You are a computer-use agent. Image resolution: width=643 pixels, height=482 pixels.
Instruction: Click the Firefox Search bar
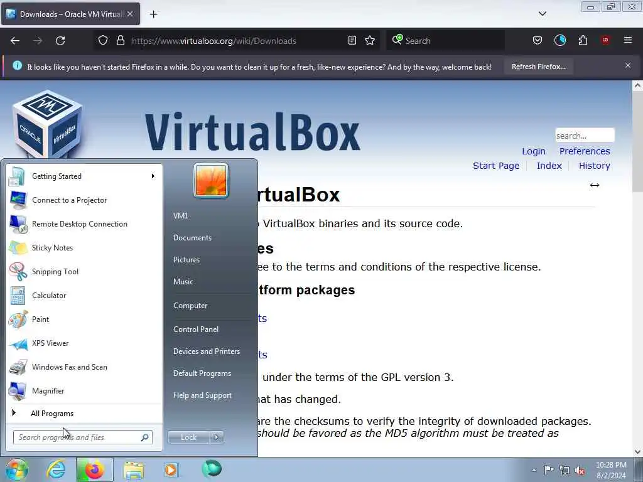point(445,41)
